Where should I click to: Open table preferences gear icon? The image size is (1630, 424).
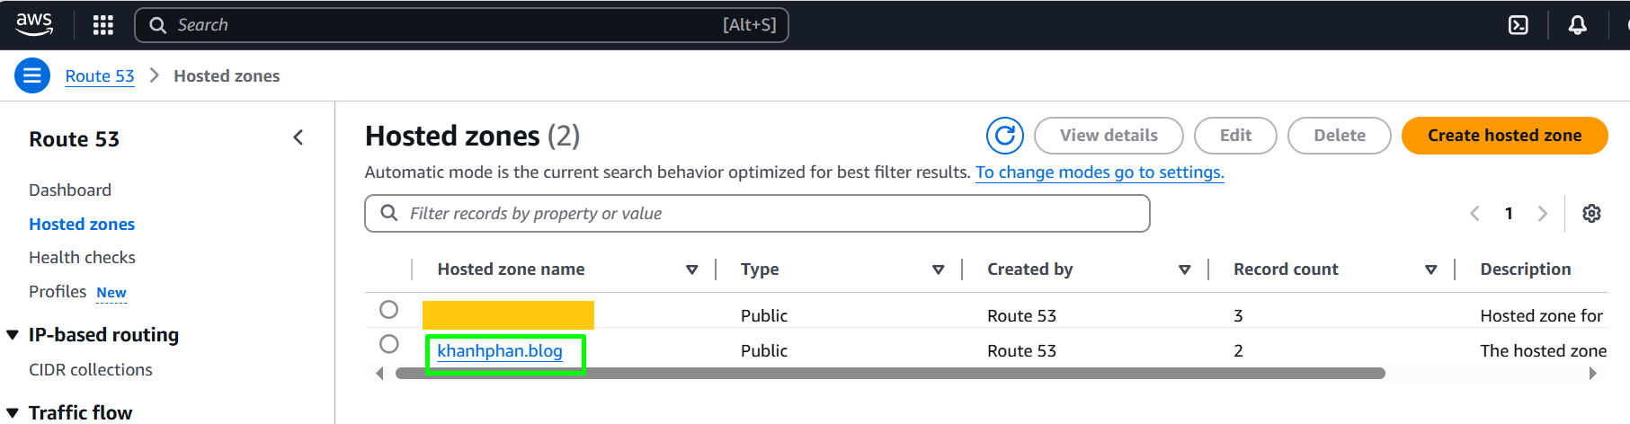click(1591, 214)
